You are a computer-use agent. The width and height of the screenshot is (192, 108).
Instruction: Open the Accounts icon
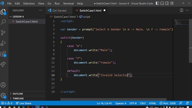pos(3,85)
